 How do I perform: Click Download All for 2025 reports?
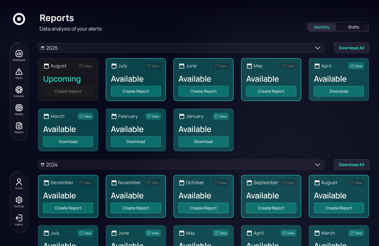(x=351, y=48)
